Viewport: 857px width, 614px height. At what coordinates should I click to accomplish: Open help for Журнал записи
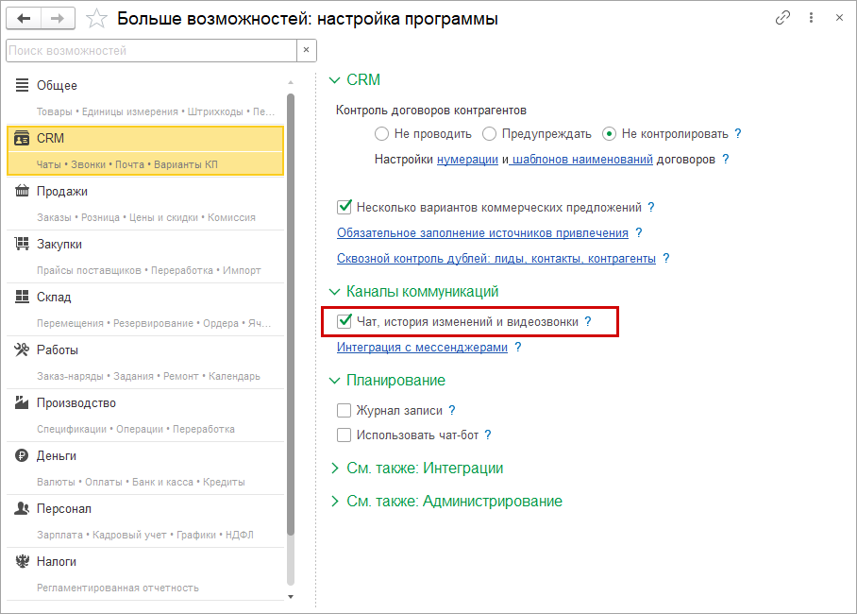pyautogui.click(x=452, y=410)
